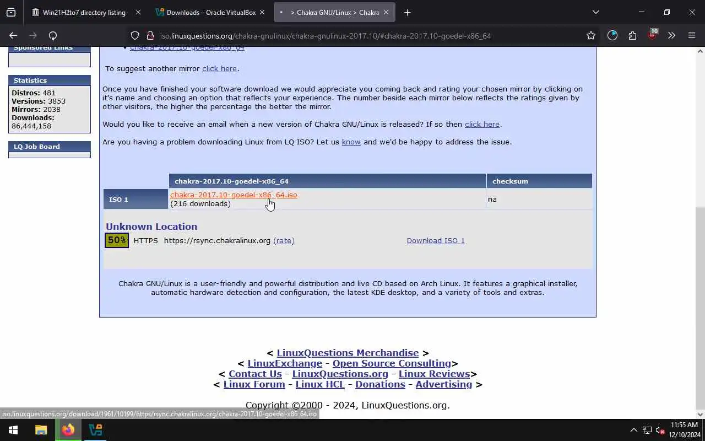The width and height of the screenshot is (705, 441).
Task: Select the Chakra GNU/Linux browser tab
Action: point(334,12)
